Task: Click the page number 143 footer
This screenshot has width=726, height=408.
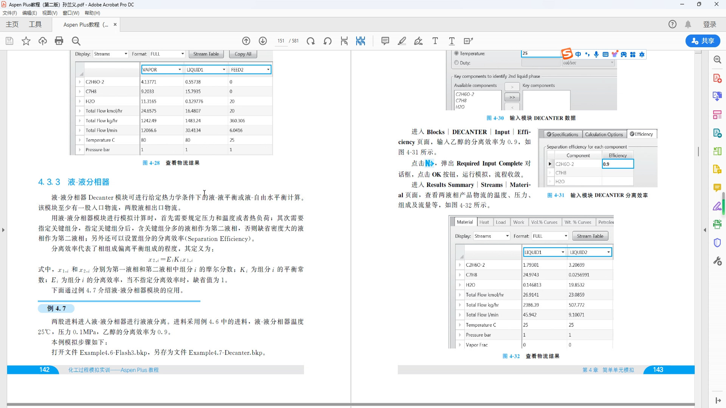Action: tap(658, 370)
